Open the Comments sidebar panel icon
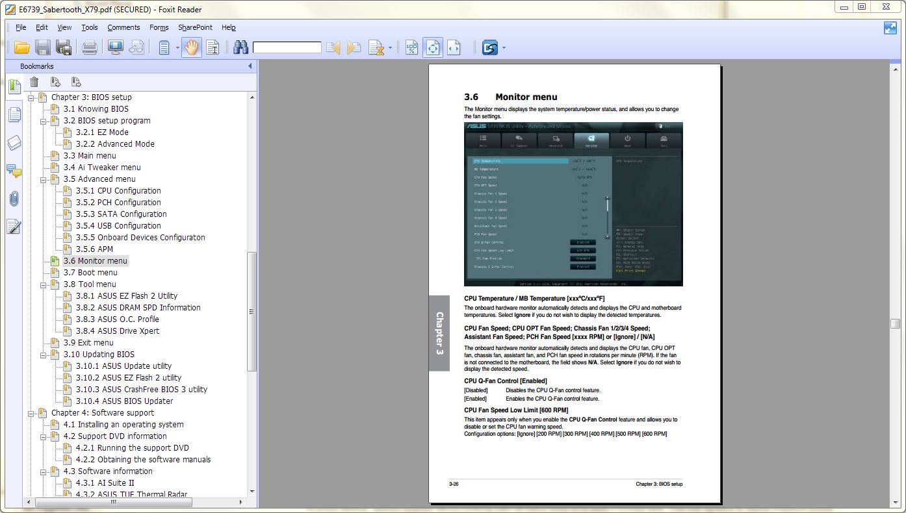This screenshot has height=513, width=906. click(x=14, y=171)
